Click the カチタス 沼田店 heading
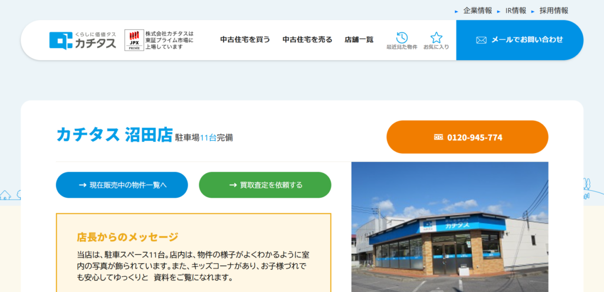Screen dimensions: 604x292 pos(114,135)
